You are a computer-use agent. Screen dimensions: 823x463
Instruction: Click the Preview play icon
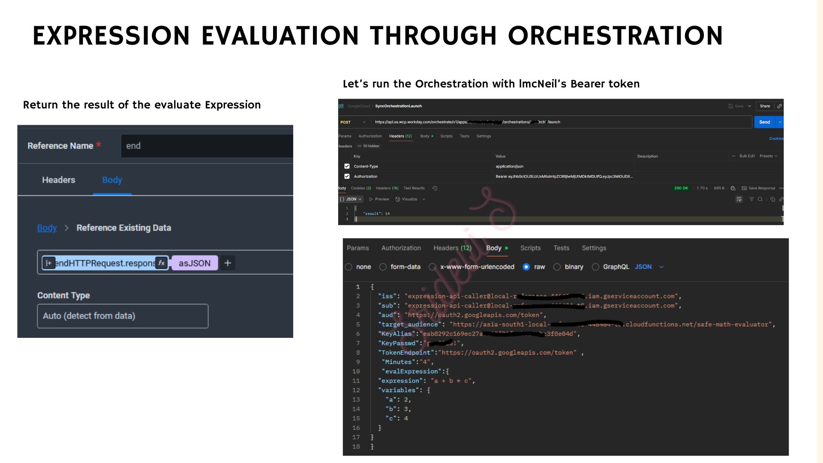[x=371, y=199]
